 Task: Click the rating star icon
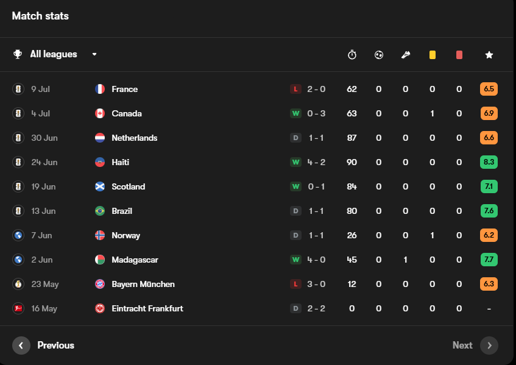click(489, 55)
